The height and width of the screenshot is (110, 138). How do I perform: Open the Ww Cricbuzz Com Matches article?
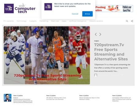click(x=122, y=99)
